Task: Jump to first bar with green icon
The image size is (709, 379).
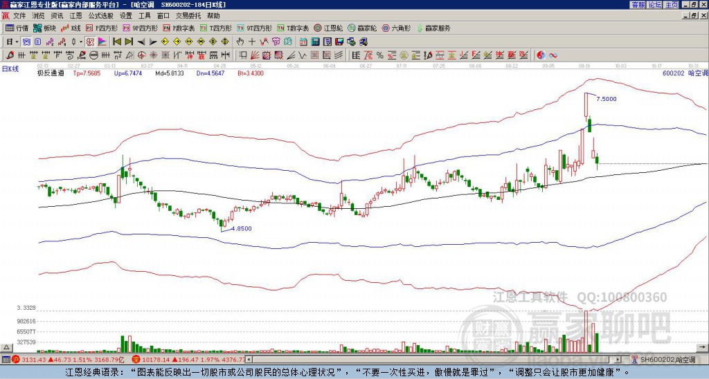Action: tap(116, 42)
